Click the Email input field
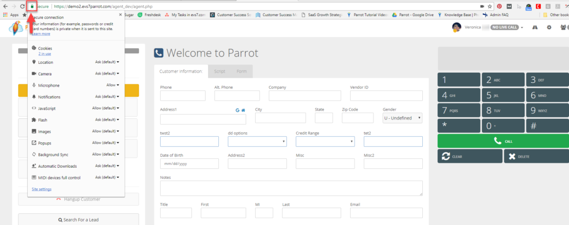The image size is (569, 225). tap(387, 213)
